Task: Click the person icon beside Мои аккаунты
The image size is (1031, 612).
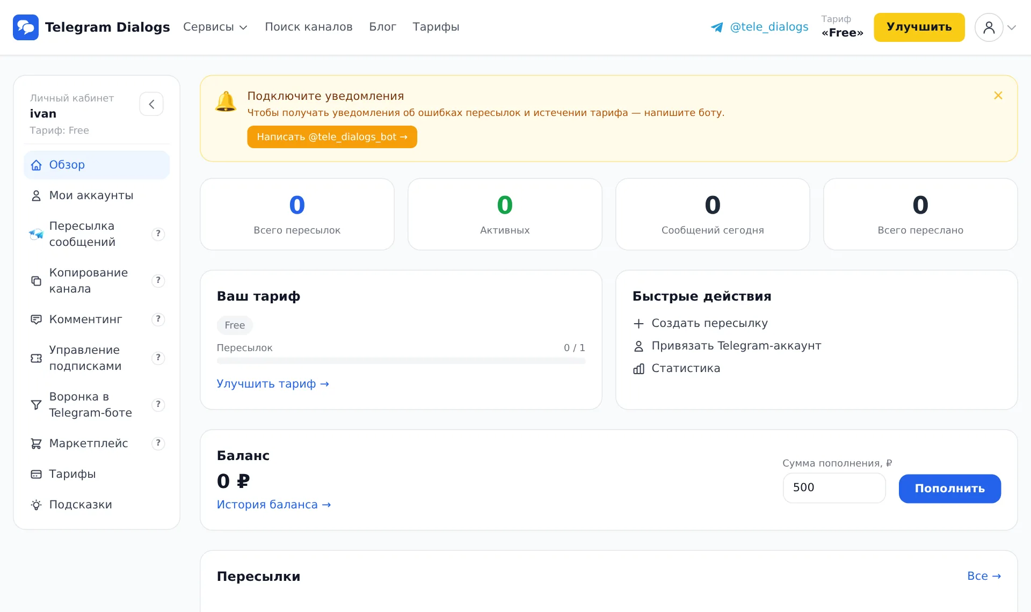Action: (36, 196)
